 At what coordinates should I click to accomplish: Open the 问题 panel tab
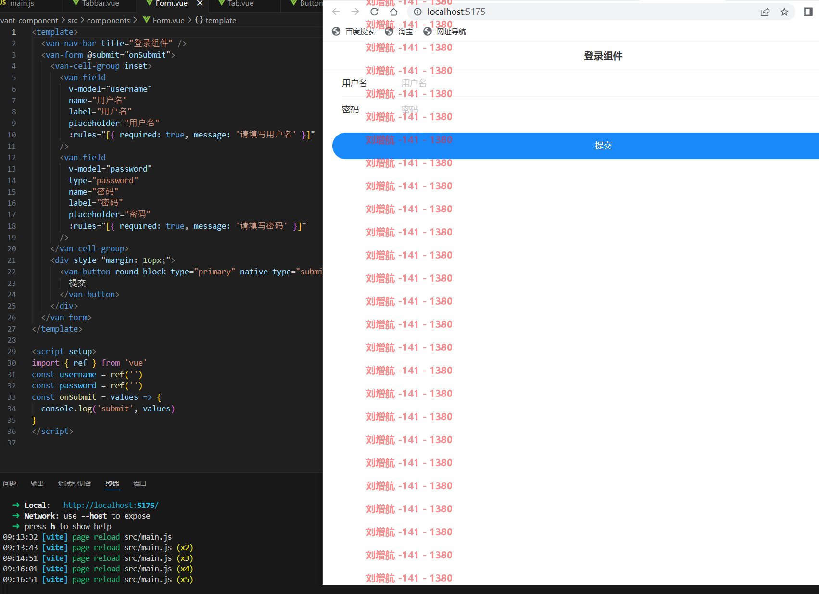pyautogui.click(x=10, y=483)
